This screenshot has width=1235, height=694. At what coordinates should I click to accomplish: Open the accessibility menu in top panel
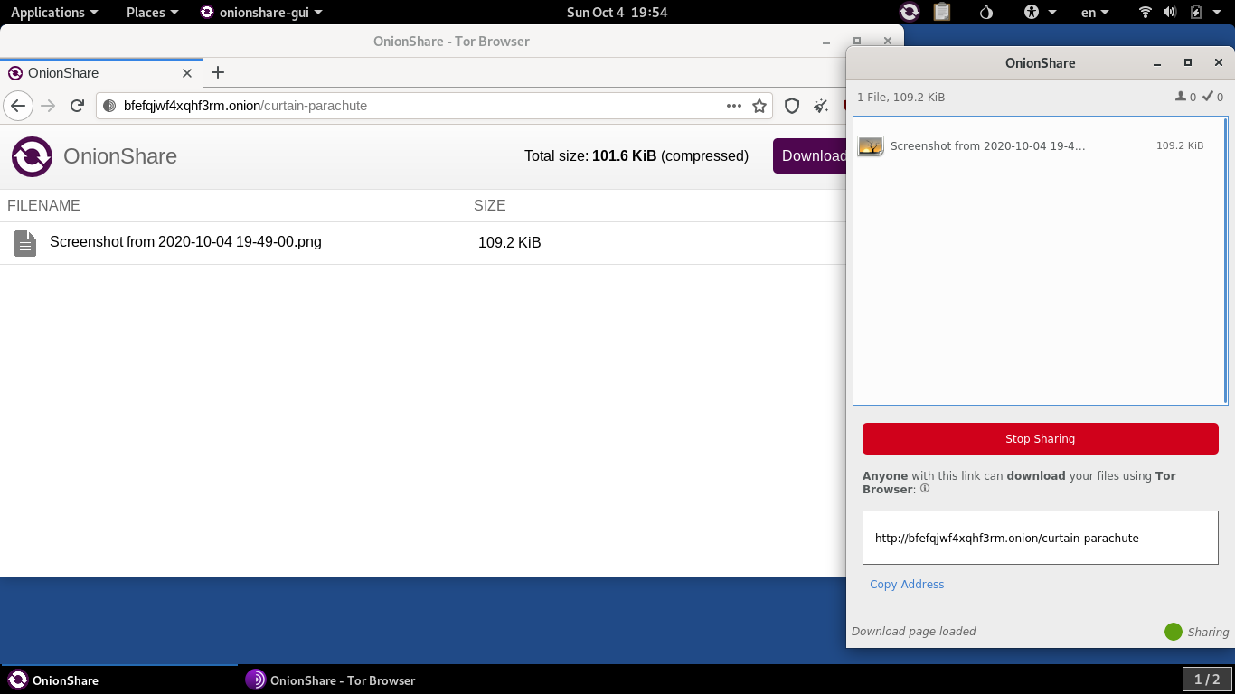pyautogui.click(x=1040, y=12)
